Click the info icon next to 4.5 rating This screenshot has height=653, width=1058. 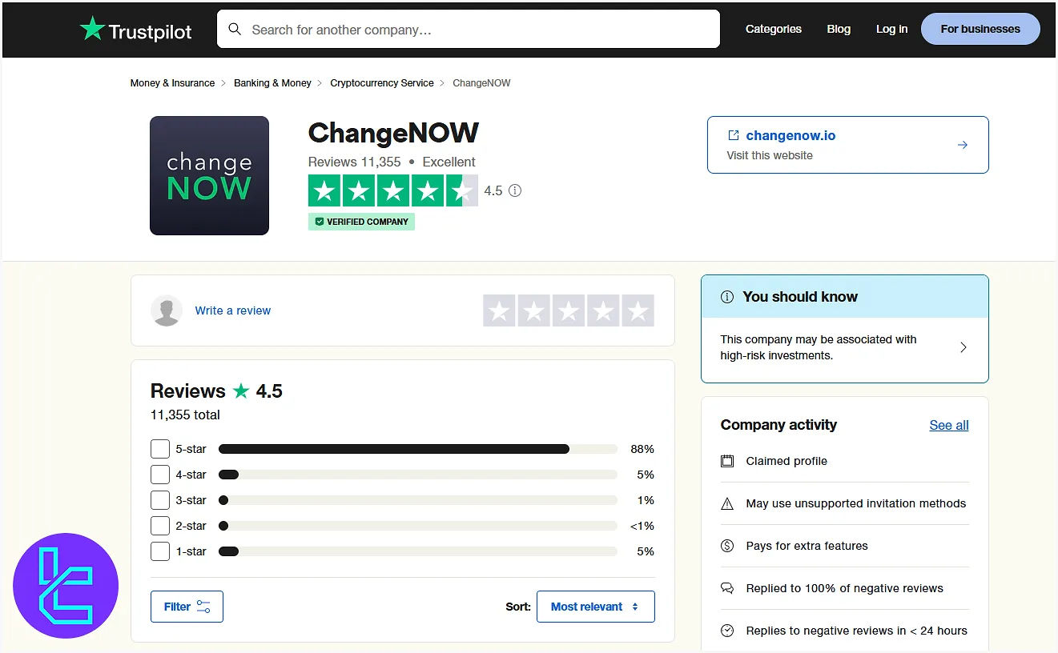(515, 190)
